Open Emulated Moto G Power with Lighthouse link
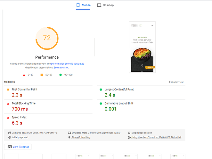 [x=96, y=133]
